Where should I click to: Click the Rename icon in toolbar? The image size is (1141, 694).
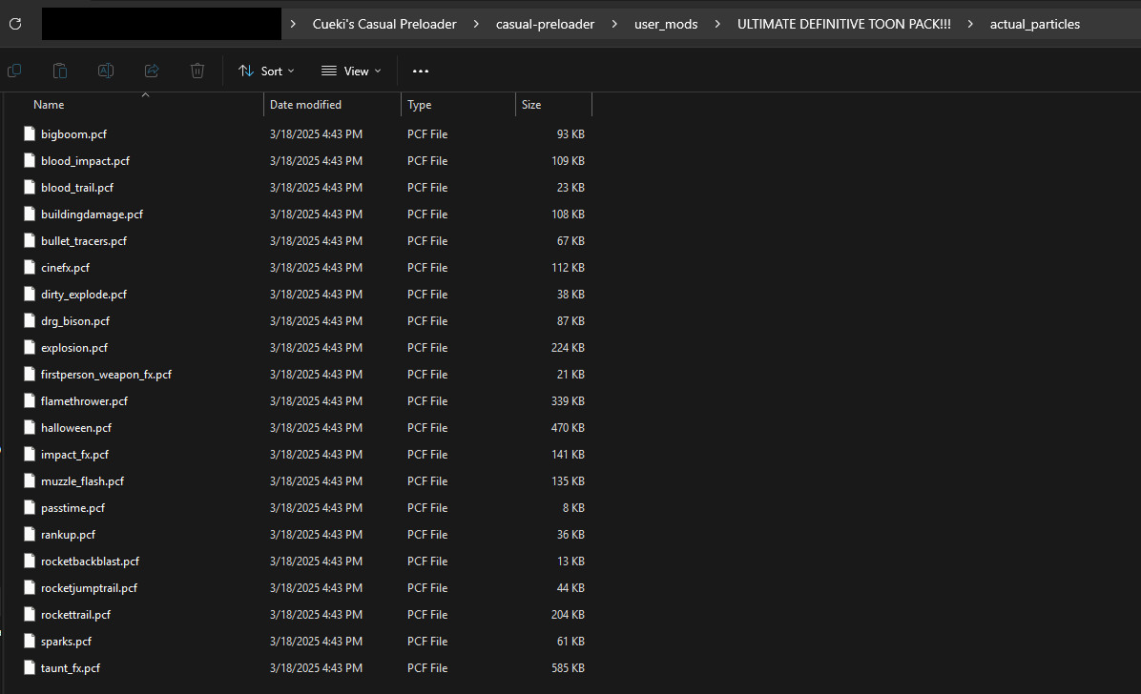coord(106,71)
